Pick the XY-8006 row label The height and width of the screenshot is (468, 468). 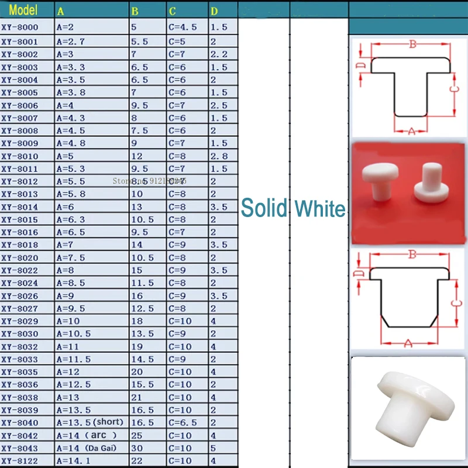pos(20,105)
